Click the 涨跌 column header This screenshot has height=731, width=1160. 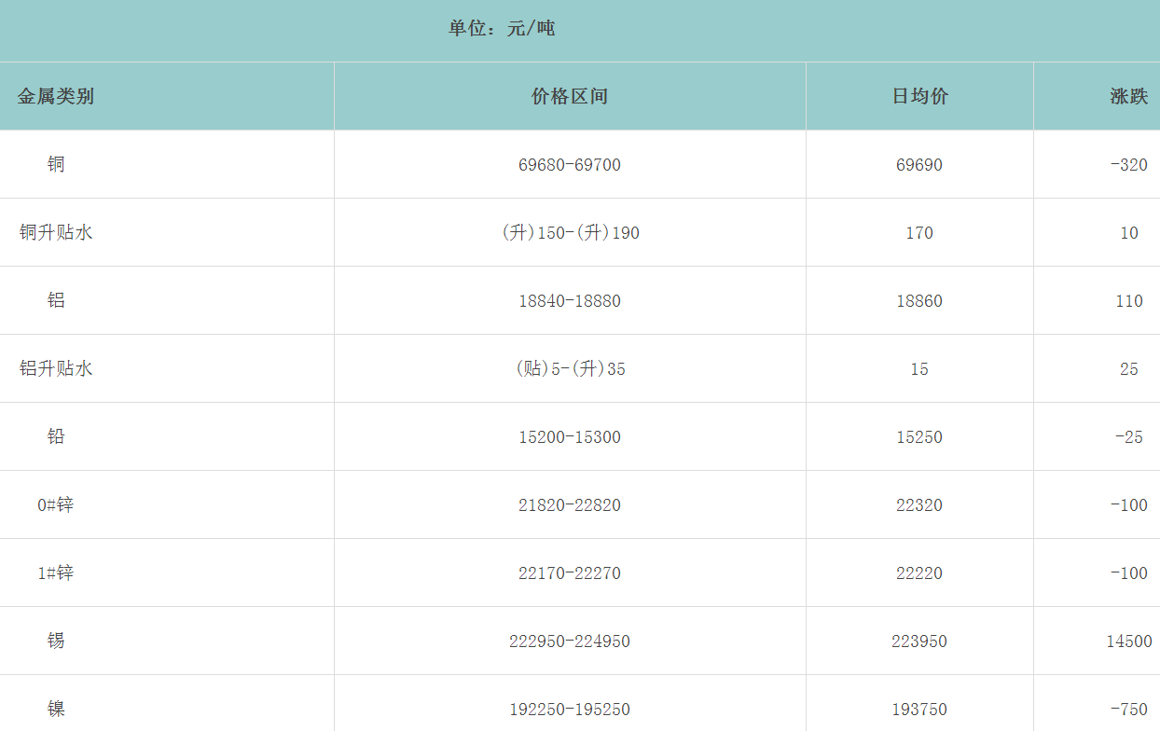coord(1128,96)
